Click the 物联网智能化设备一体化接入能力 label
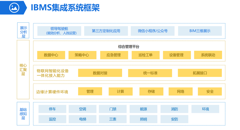Viewport: 240px width, 130px height. pyautogui.click(x=53, y=73)
